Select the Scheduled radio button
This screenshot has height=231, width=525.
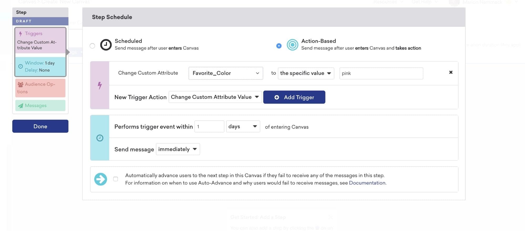[92, 46]
